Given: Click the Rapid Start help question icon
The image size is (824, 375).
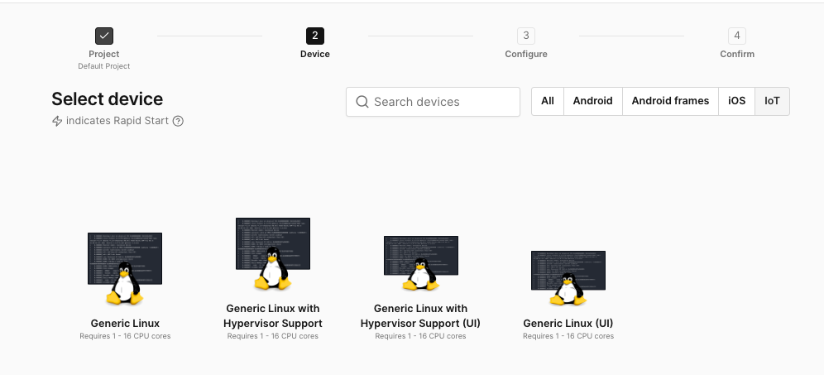Looking at the screenshot, I should point(178,121).
